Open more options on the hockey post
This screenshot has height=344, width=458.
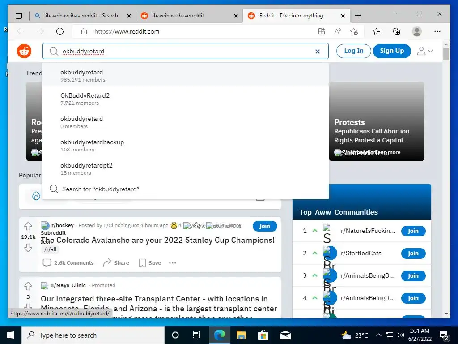click(x=173, y=262)
